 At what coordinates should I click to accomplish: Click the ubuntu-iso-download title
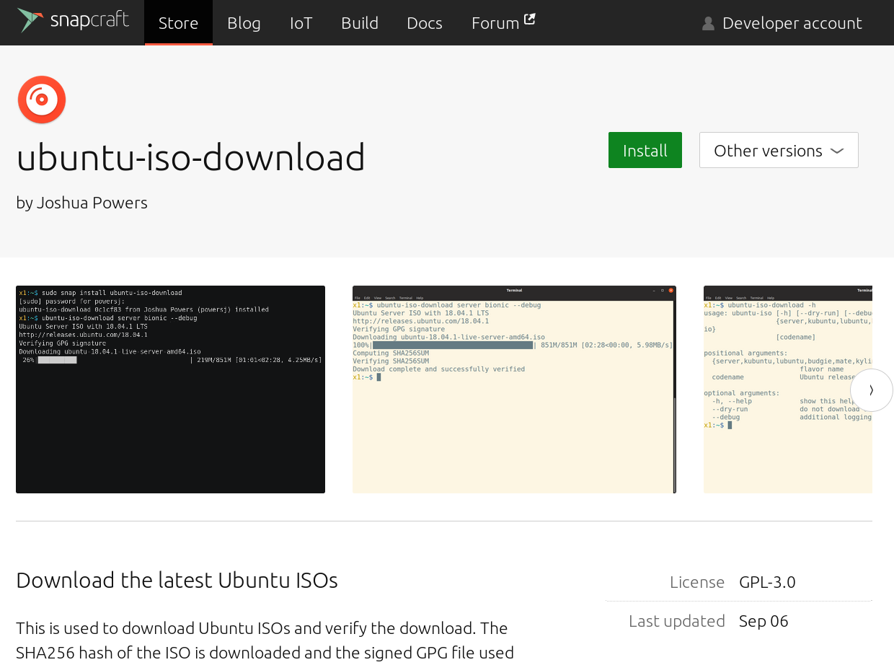tap(191, 157)
